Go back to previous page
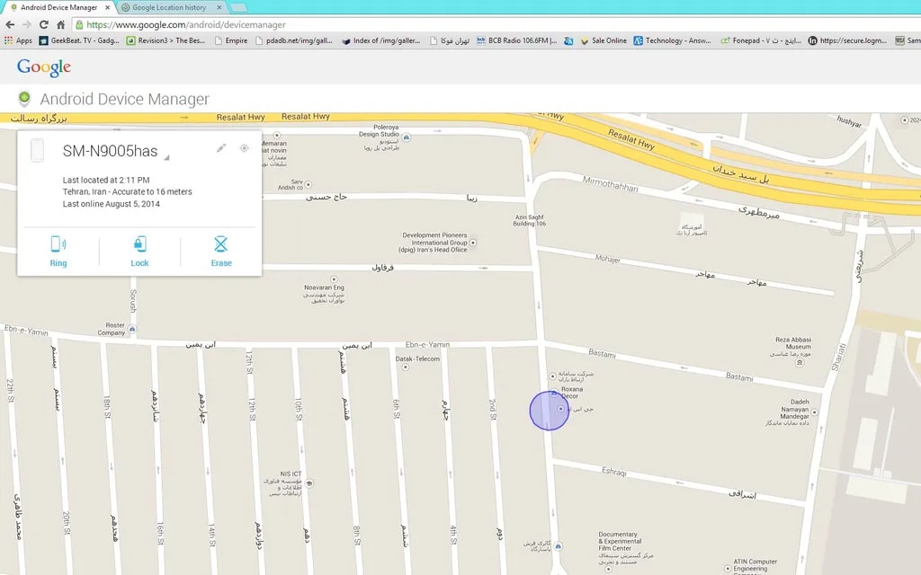 pyautogui.click(x=10, y=25)
